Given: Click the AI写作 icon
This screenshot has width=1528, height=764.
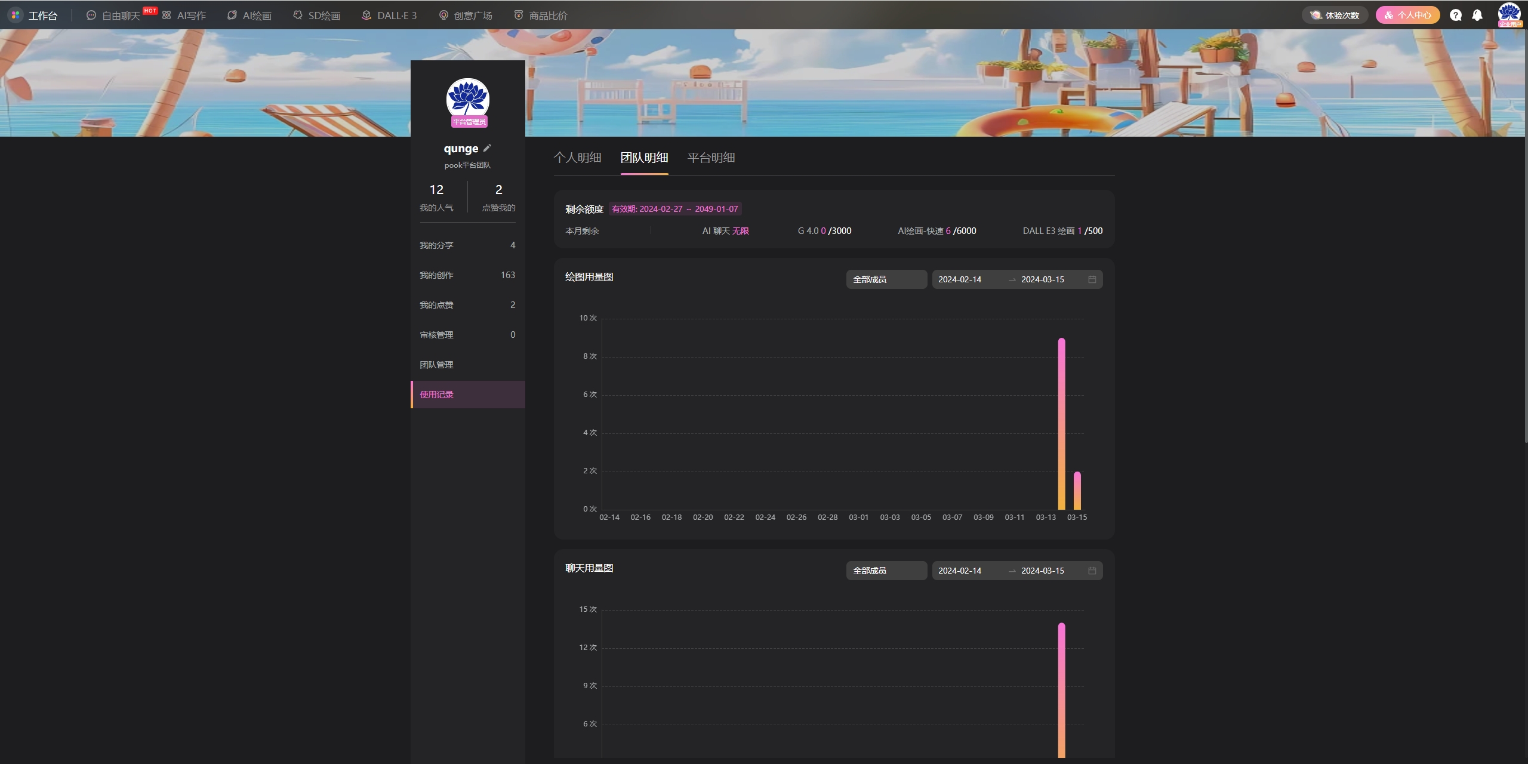Looking at the screenshot, I should click(x=167, y=16).
